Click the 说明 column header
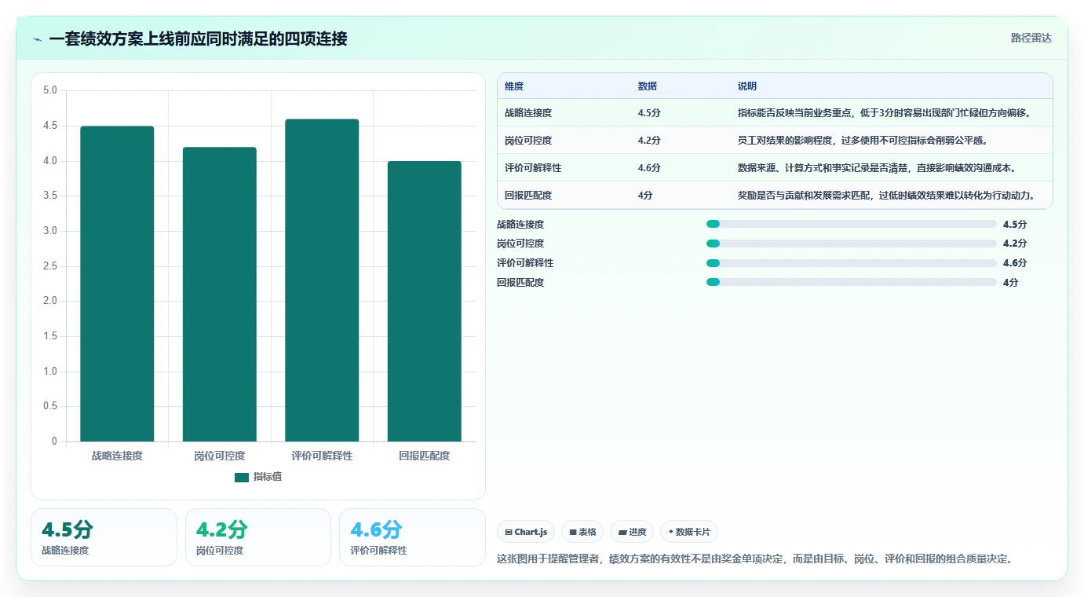Screen dimensions: 1084x597 click(747, 86)
